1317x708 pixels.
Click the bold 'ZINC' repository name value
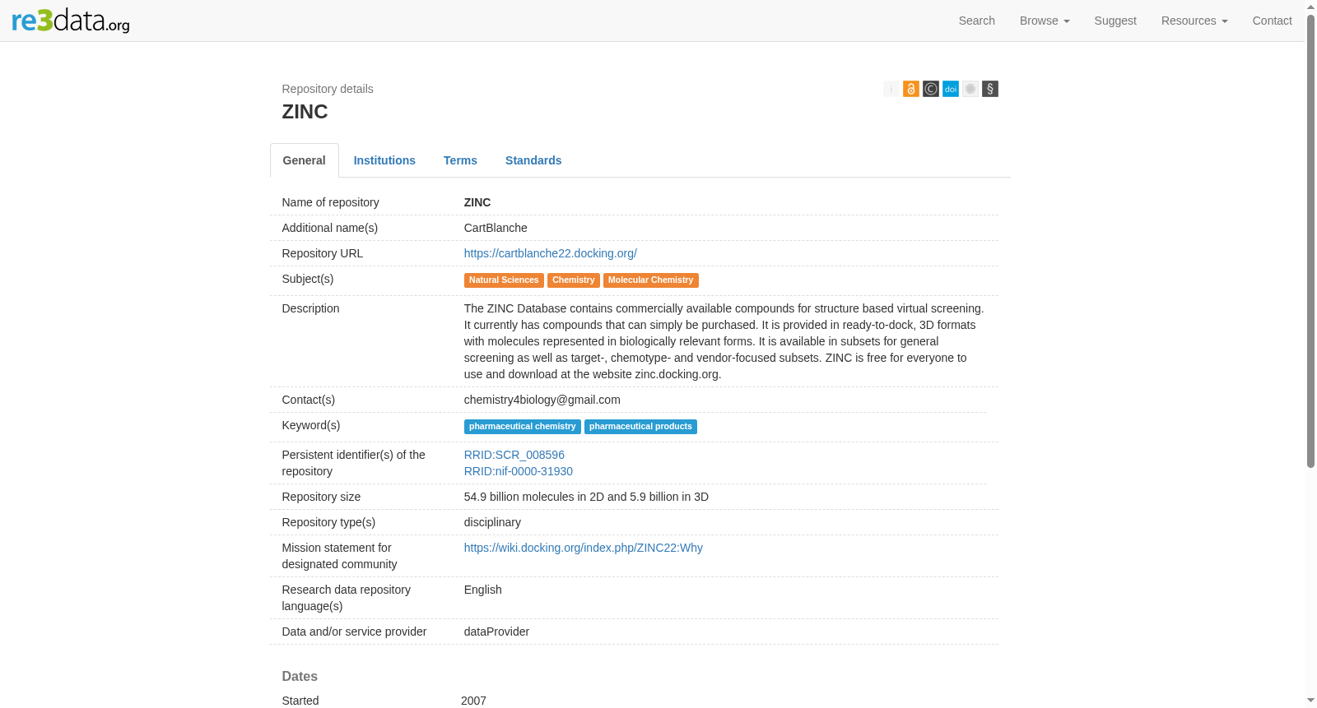(x=477, y=202)
